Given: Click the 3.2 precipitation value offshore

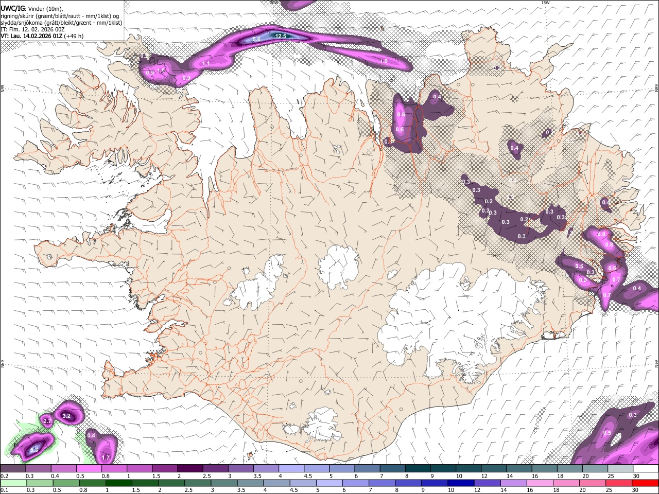Looking at the screenshot, I should coord(66,415).
